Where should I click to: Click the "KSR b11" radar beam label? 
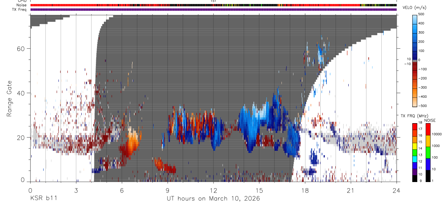pyautogui.click(x=43, y=199)
